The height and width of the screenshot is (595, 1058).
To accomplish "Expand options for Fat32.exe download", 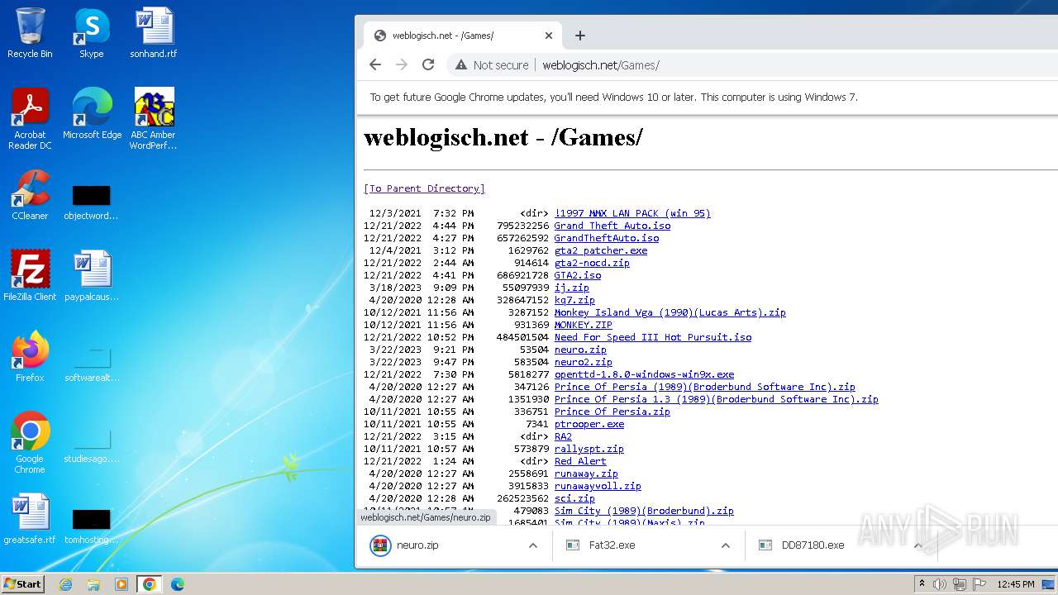I will coord(726,545).
